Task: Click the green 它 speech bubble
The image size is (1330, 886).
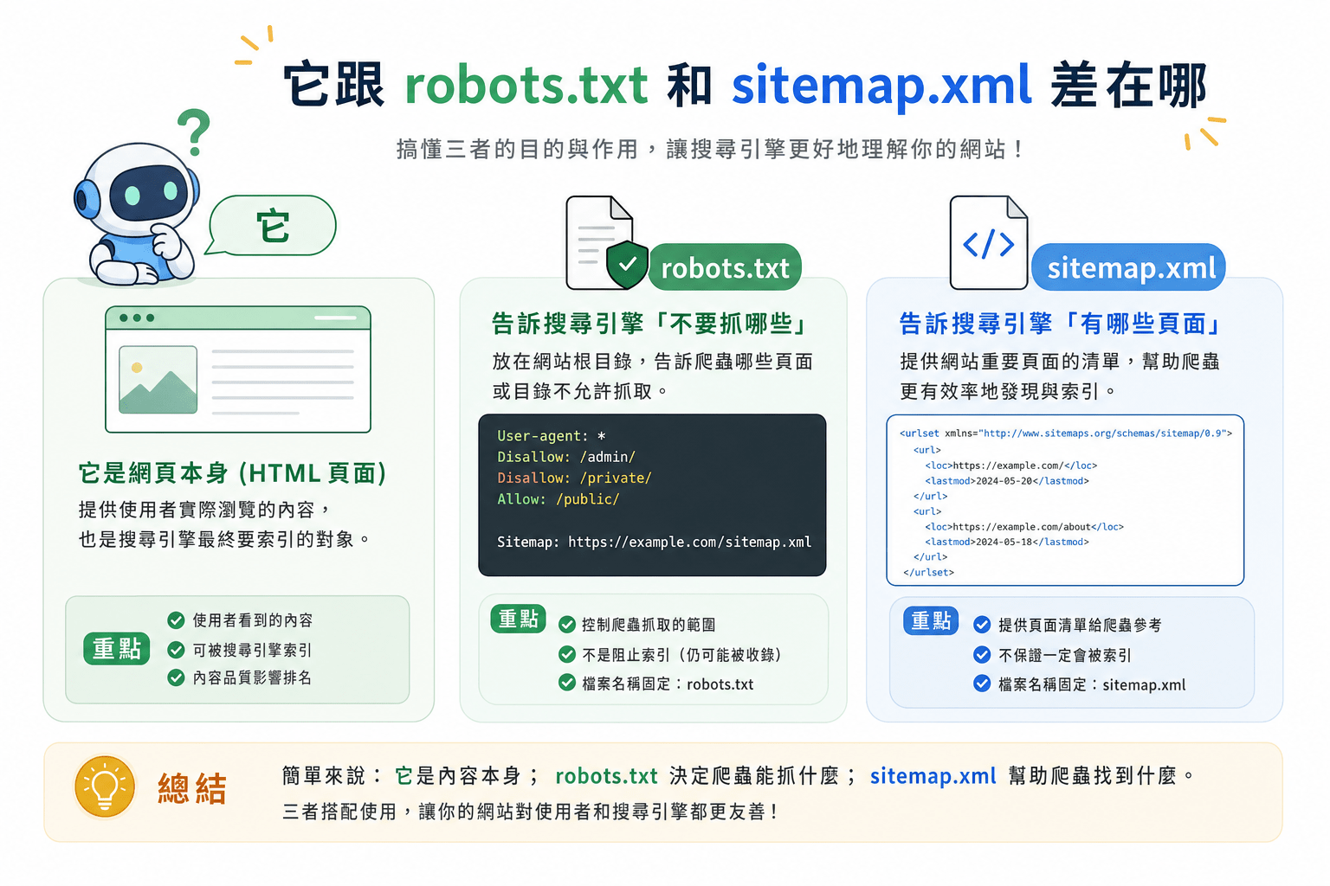Action: 271,226
